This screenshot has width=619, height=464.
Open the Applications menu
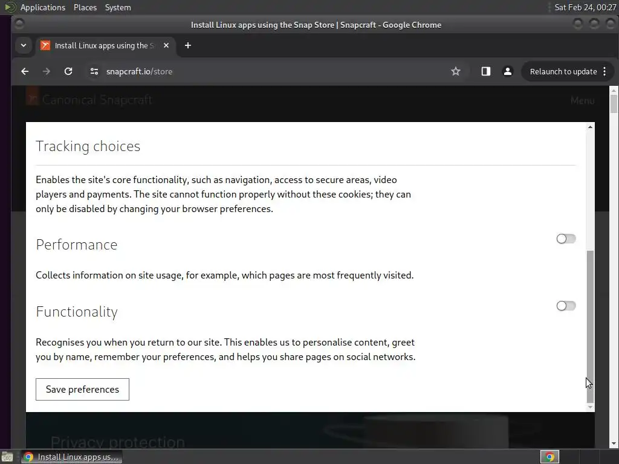(x=43, y=7)
